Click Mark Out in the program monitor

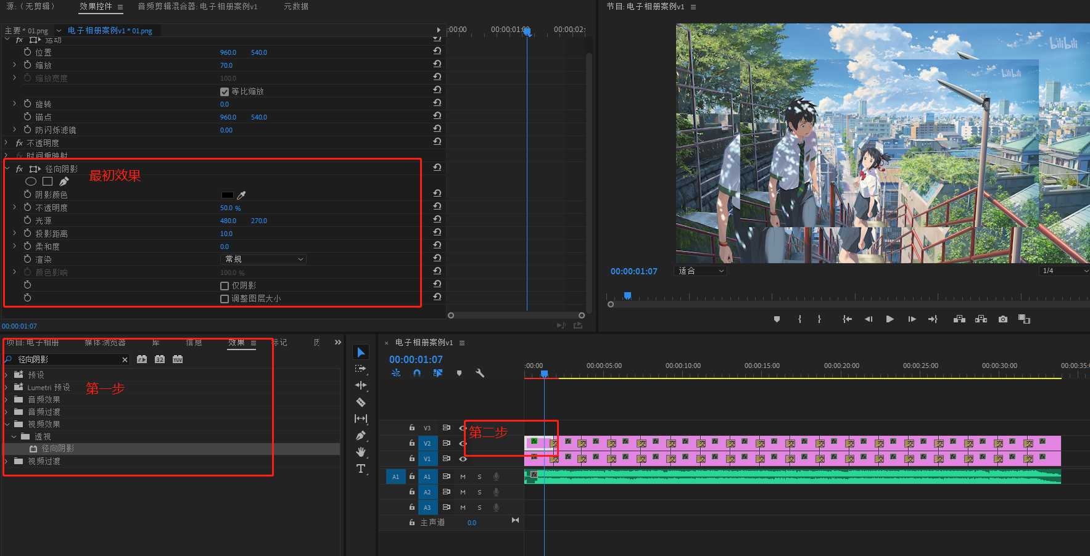pos(819,319)
